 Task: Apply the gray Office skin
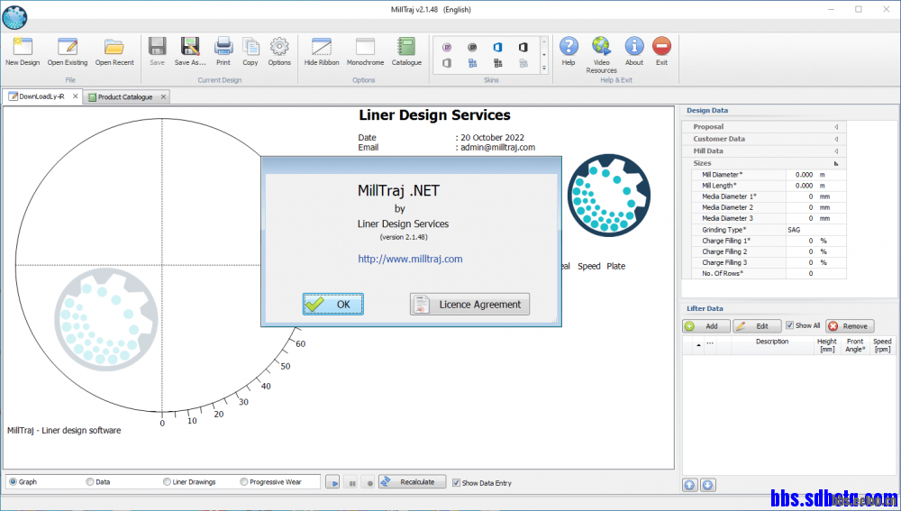447,63
